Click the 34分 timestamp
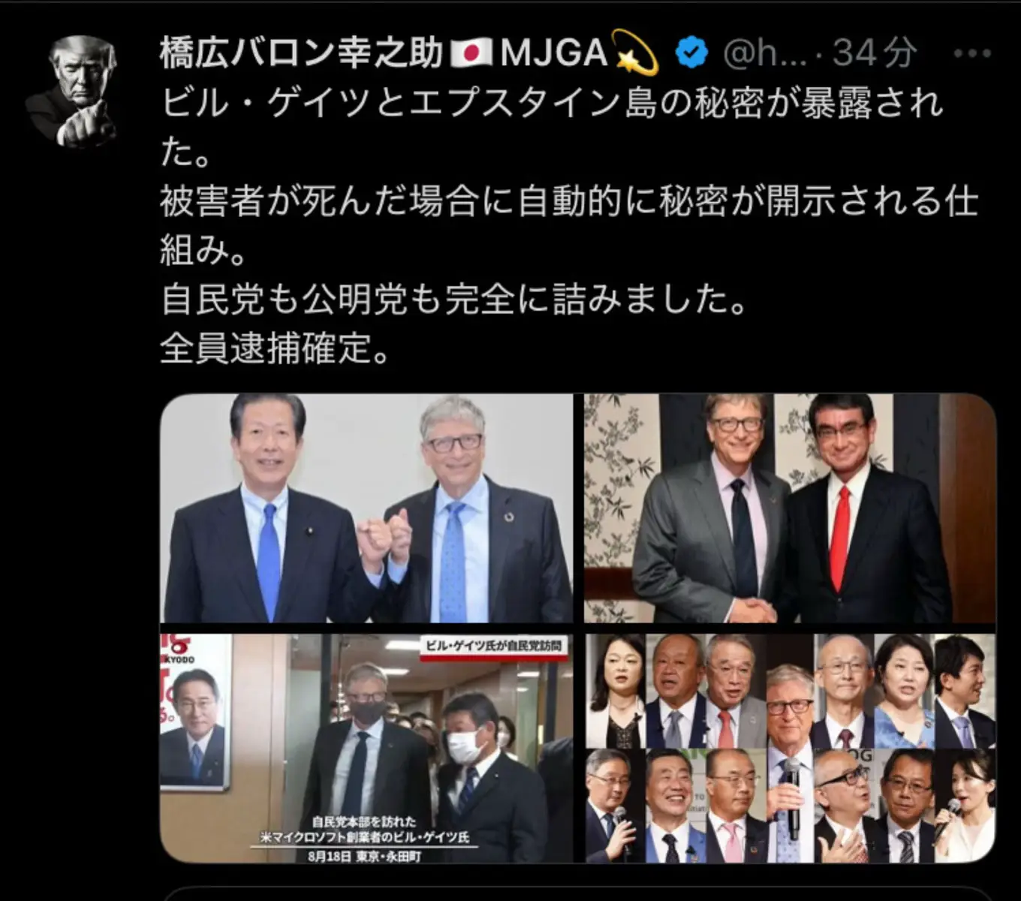 coord(875,53)
